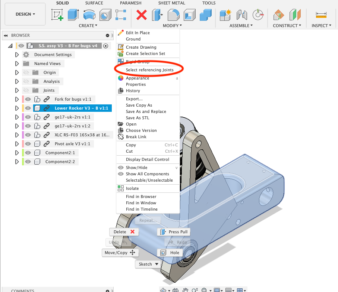Select the Combine tool icon
The width and height of the screenshot is (338, 292).
205,15
